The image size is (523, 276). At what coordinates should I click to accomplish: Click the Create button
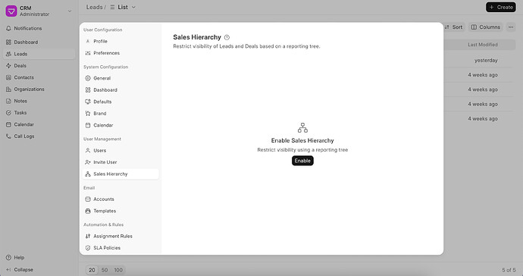click(501, 7)
